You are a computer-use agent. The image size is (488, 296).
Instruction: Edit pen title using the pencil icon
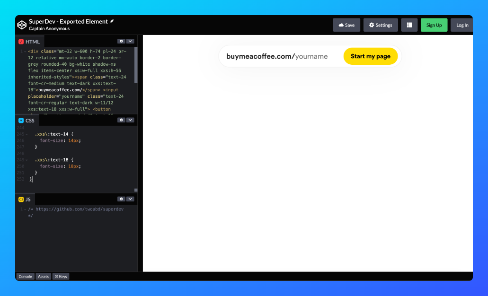112,21
